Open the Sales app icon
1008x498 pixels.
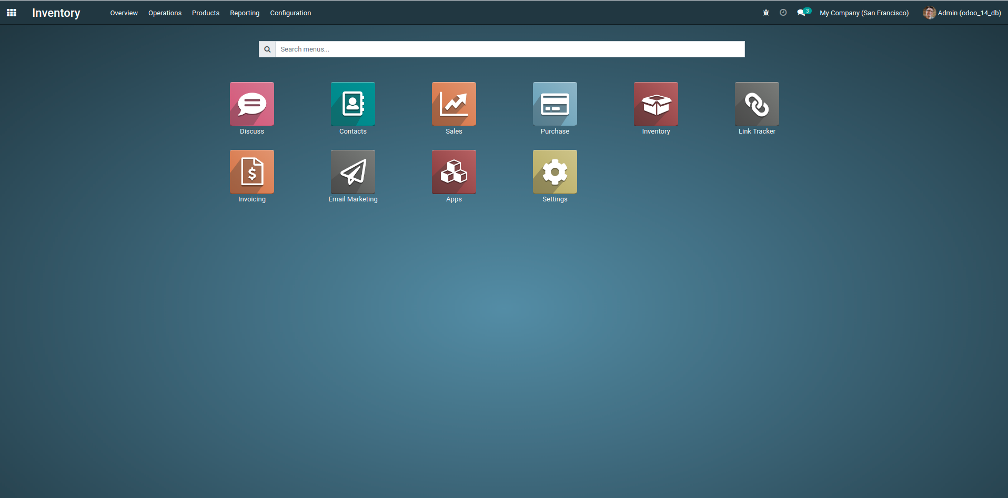point(453,104)
